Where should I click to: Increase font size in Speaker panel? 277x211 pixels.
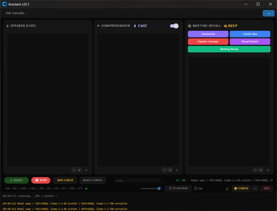point(79,170)
